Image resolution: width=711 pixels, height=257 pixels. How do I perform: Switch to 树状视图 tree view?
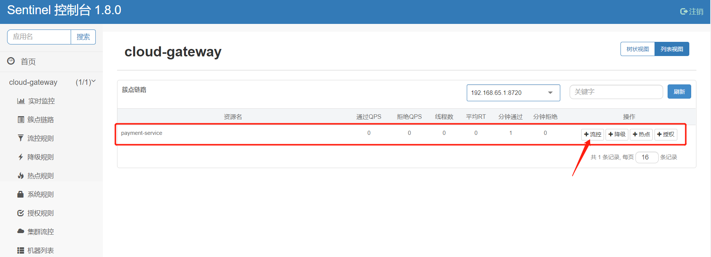[637, 49]
